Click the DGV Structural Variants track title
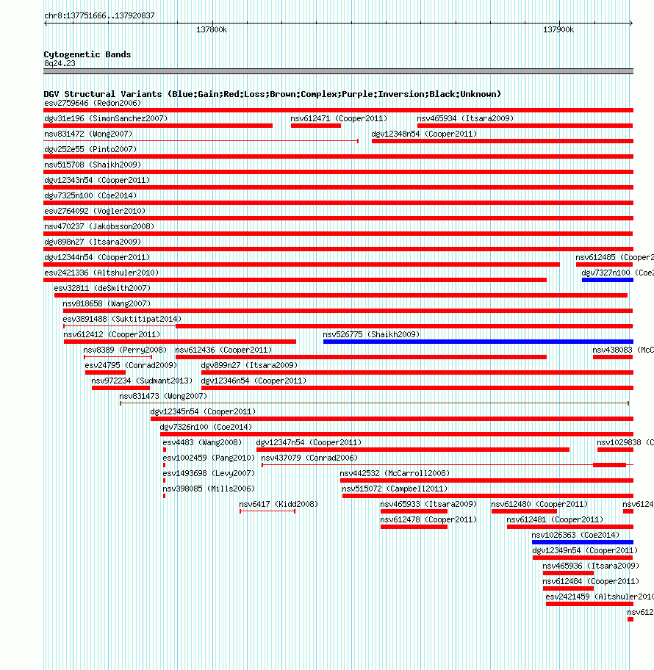Screen dimensions: 654x670 click(x=273, y=93)
